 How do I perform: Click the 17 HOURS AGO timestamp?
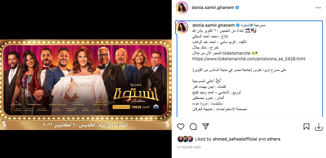(x=188, y=147)
